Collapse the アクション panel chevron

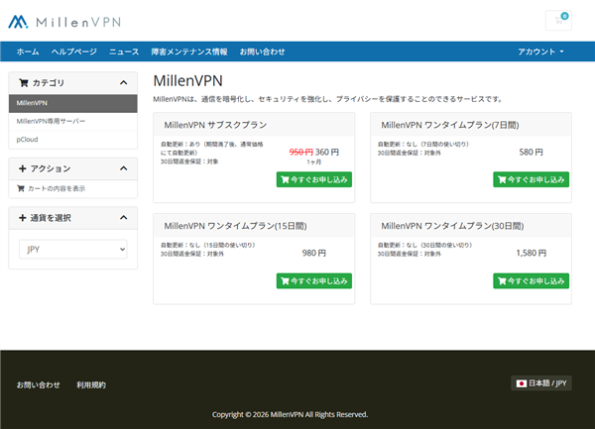click(123, 168)
